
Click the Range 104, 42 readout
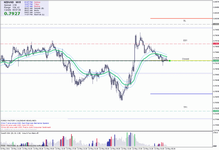tap(12, 8)
